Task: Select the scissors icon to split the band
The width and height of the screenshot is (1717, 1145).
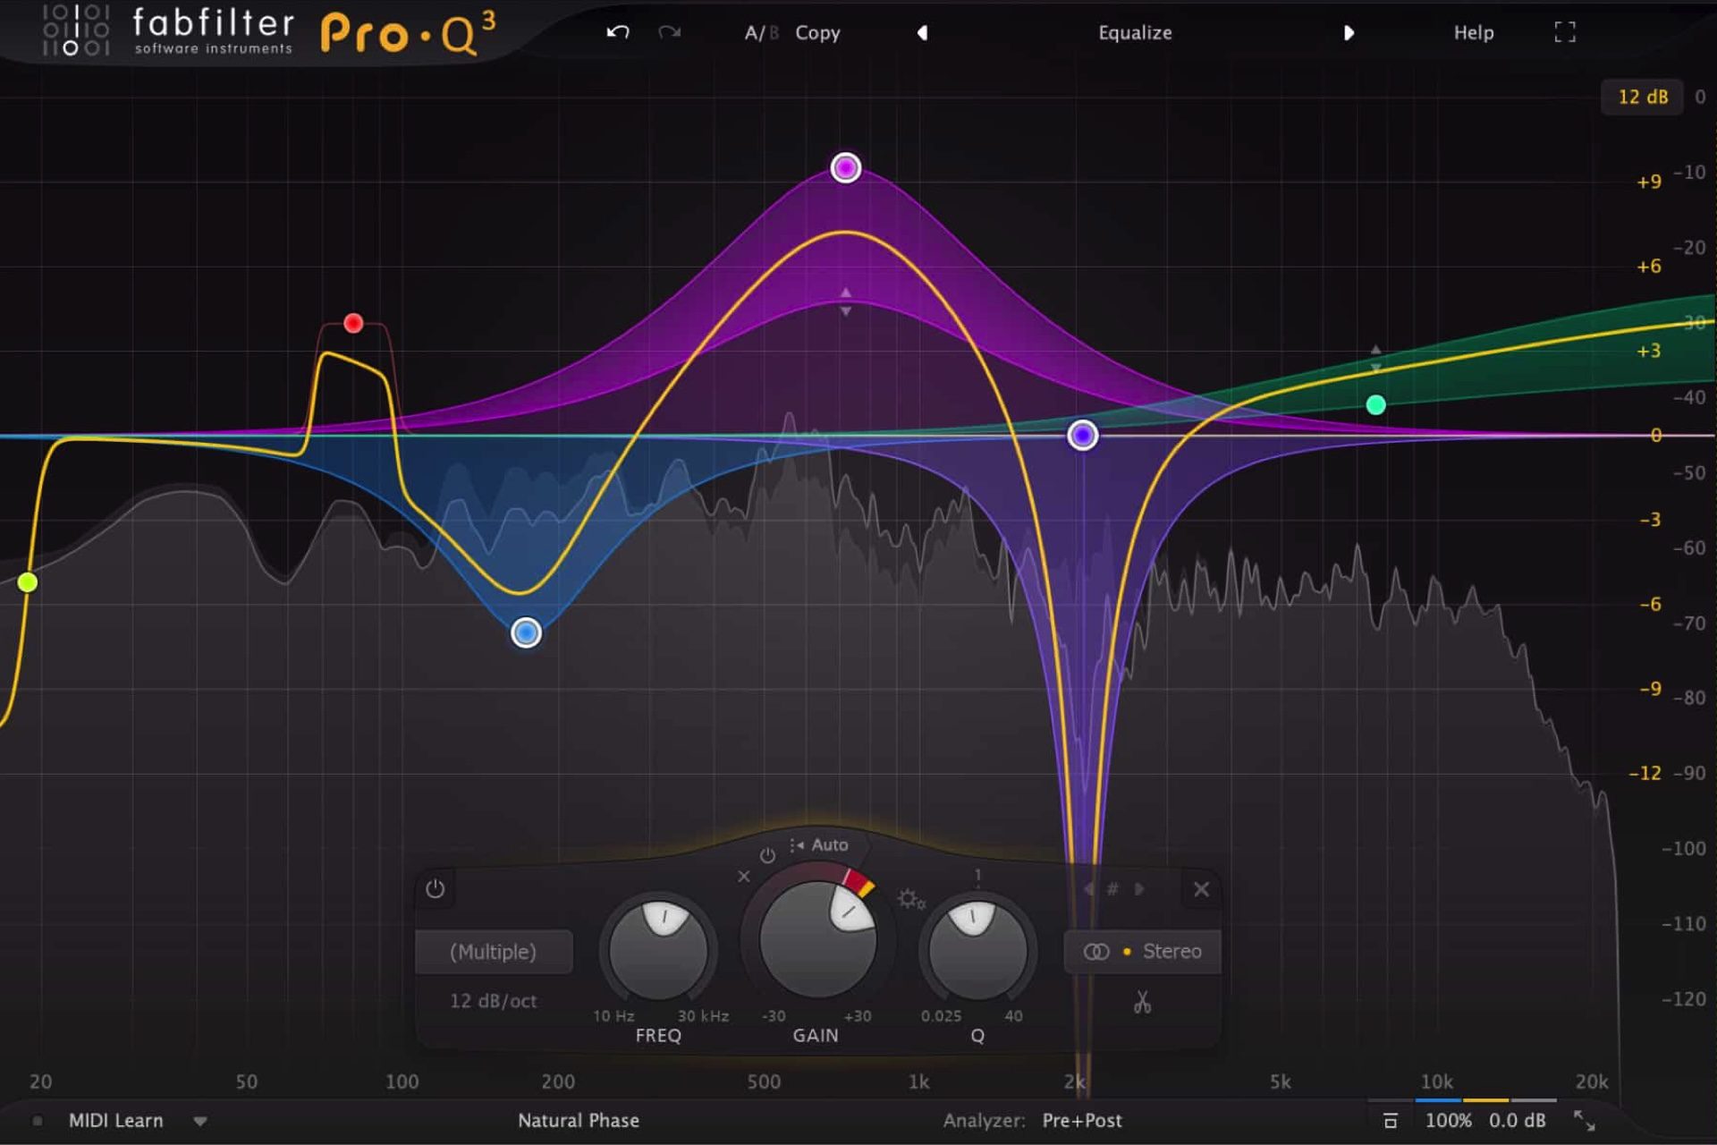Action: tap(1144, 1004)
